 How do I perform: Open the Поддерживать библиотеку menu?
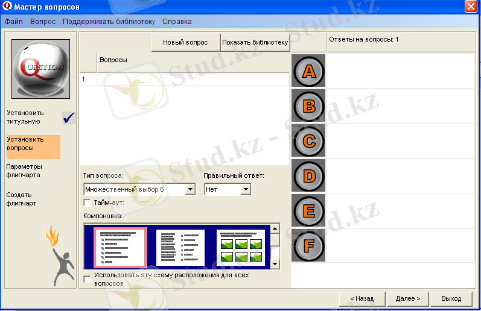(x=109, y=22)
